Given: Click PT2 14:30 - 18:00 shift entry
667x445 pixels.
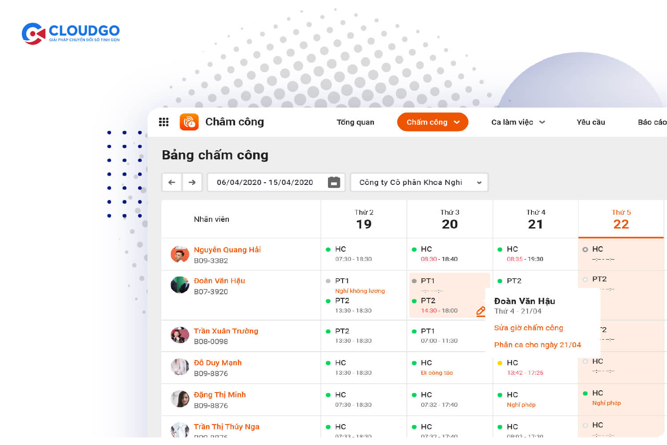Looking at the screenshot, I should pyautogui.click(x=439, y=305).
